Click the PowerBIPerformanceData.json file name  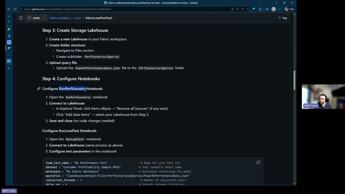98,68
